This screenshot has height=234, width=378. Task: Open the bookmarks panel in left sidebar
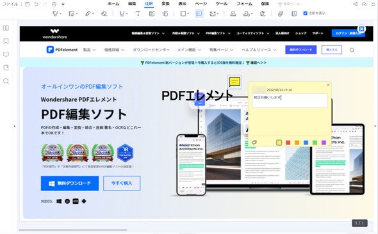(6, 41)
